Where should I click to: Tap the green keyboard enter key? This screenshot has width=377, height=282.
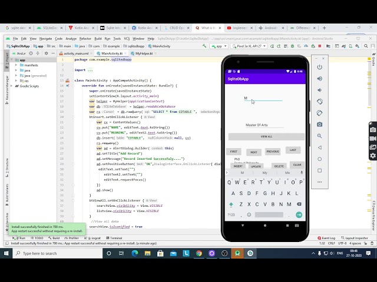[x=299, y=215]
